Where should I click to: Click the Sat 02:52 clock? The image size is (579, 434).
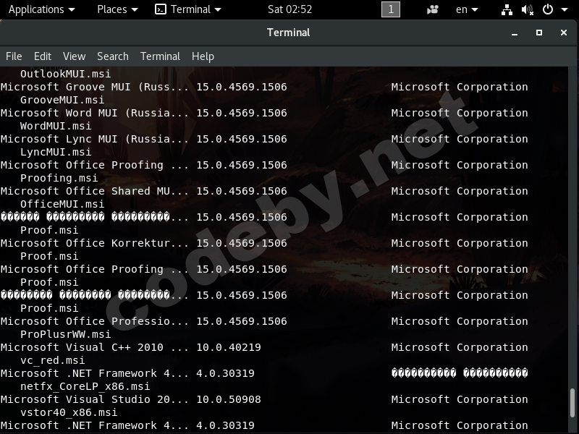[289, 9]
